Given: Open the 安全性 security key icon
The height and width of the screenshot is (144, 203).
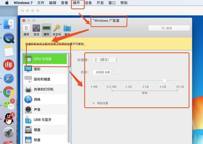Looking at the screenshot, I should pos(57,30).
